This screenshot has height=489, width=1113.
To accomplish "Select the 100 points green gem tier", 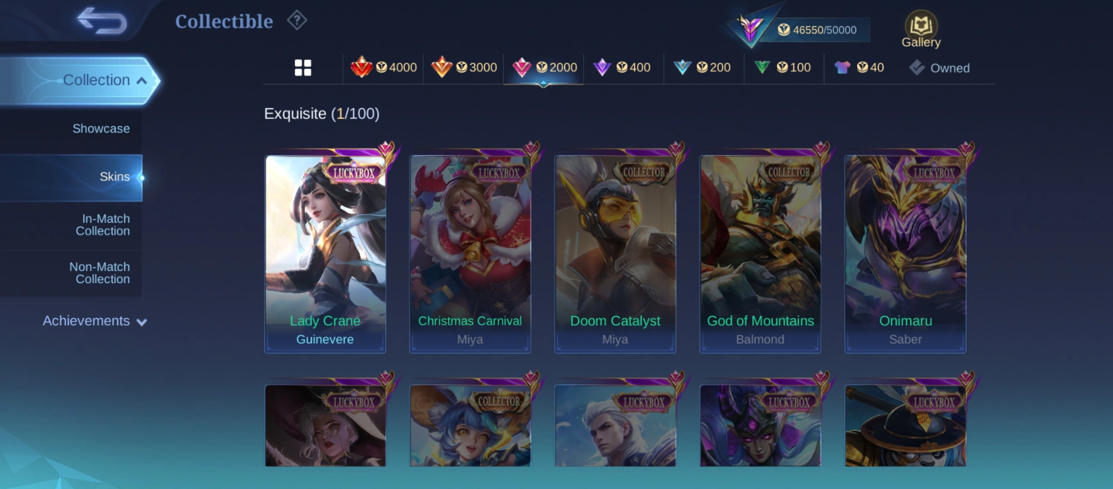I will coord(782,67).
